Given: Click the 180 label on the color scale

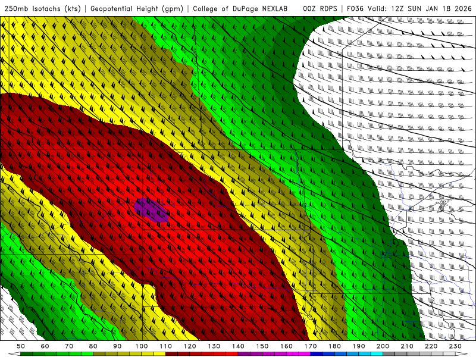Looking at the screenshot, I should pyautogui.click(x=334, y=346).
